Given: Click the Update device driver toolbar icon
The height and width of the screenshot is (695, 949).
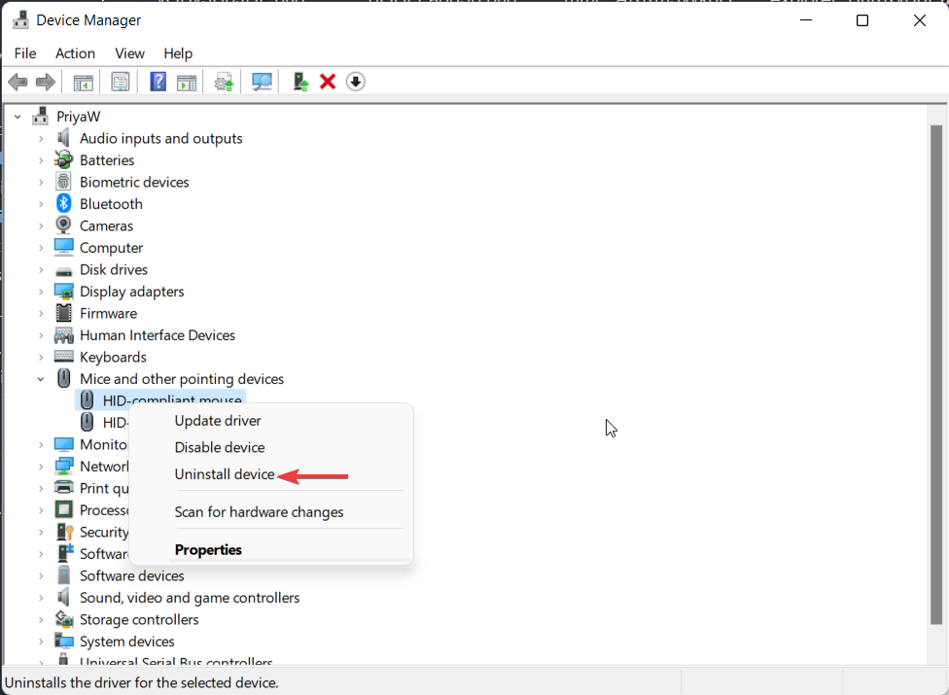Looking at the screenshot, I should point(224,82).
